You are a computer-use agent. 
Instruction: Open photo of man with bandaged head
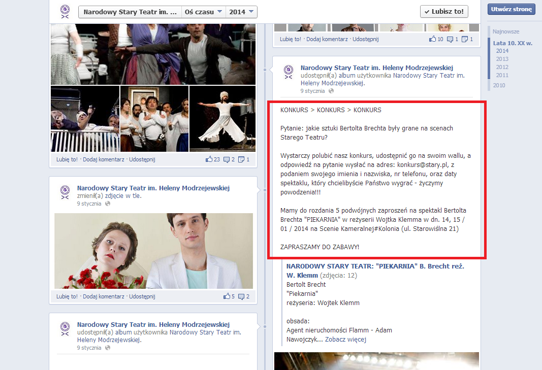(x=85, y=119)
